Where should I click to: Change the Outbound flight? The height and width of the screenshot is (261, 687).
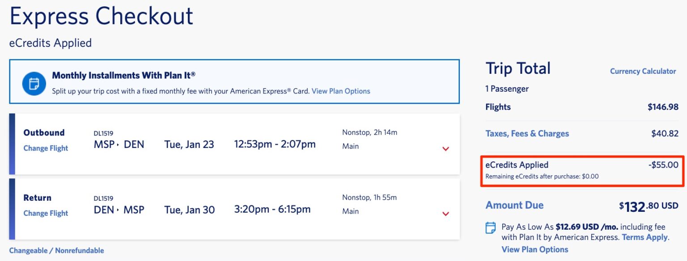(x=45, y=148)
